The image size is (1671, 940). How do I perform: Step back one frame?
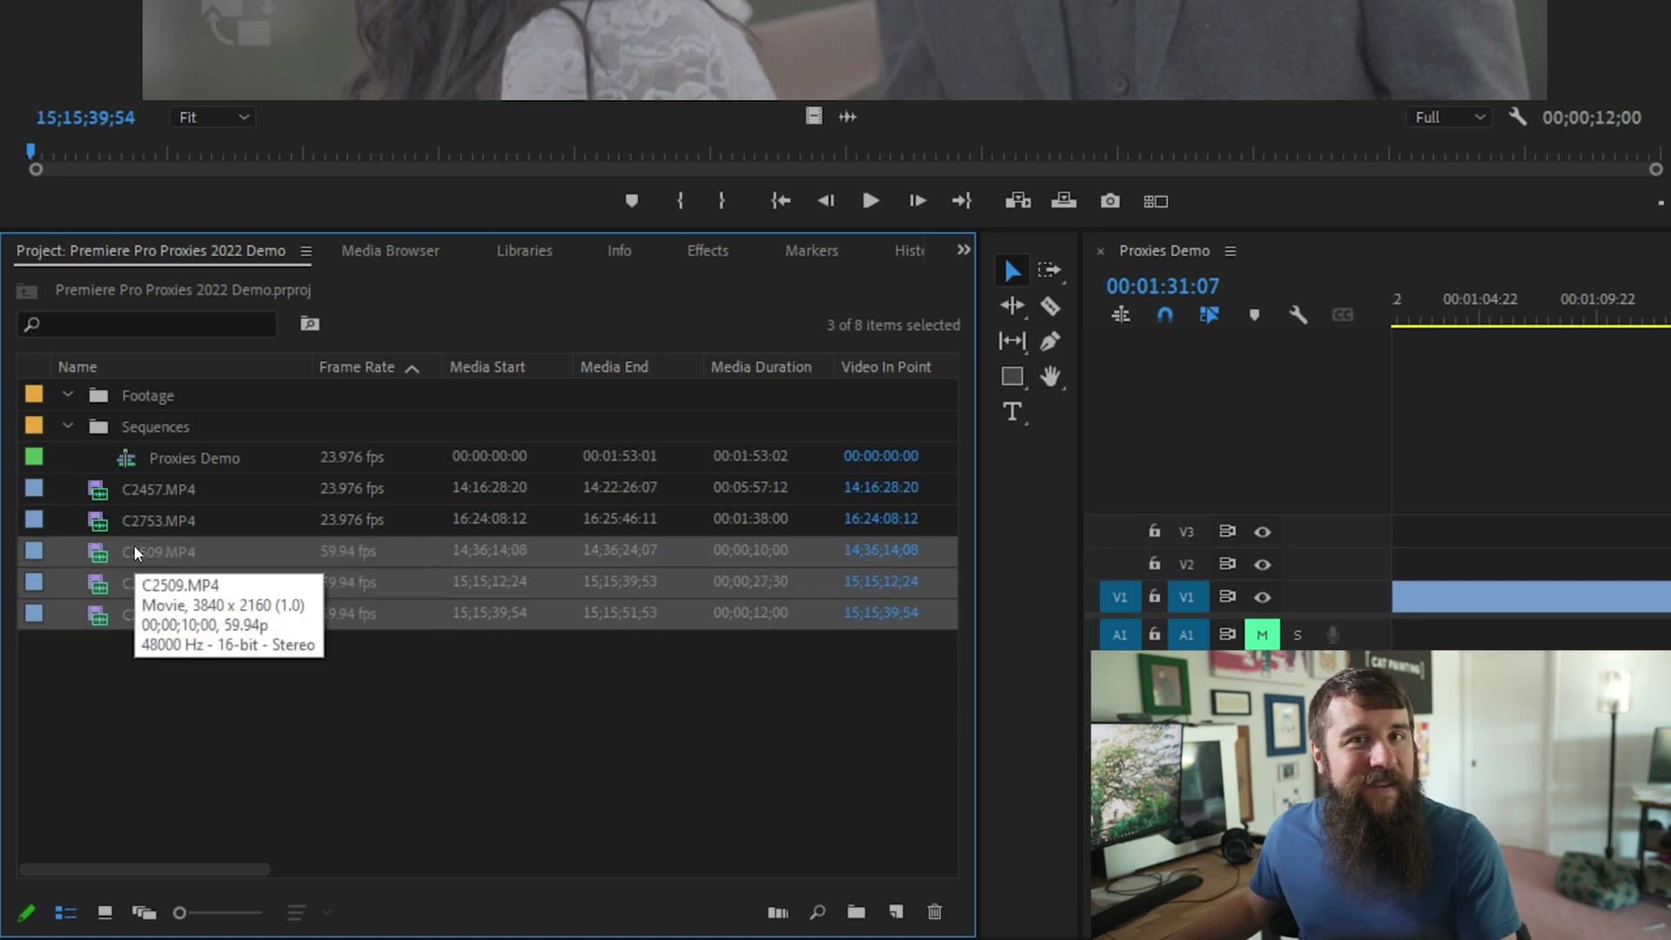(826, 201)
